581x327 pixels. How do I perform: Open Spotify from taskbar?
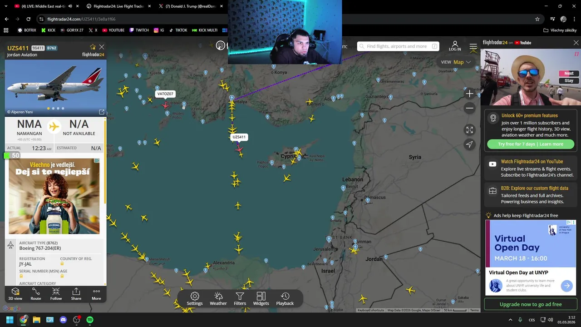[x=90, y=320]
